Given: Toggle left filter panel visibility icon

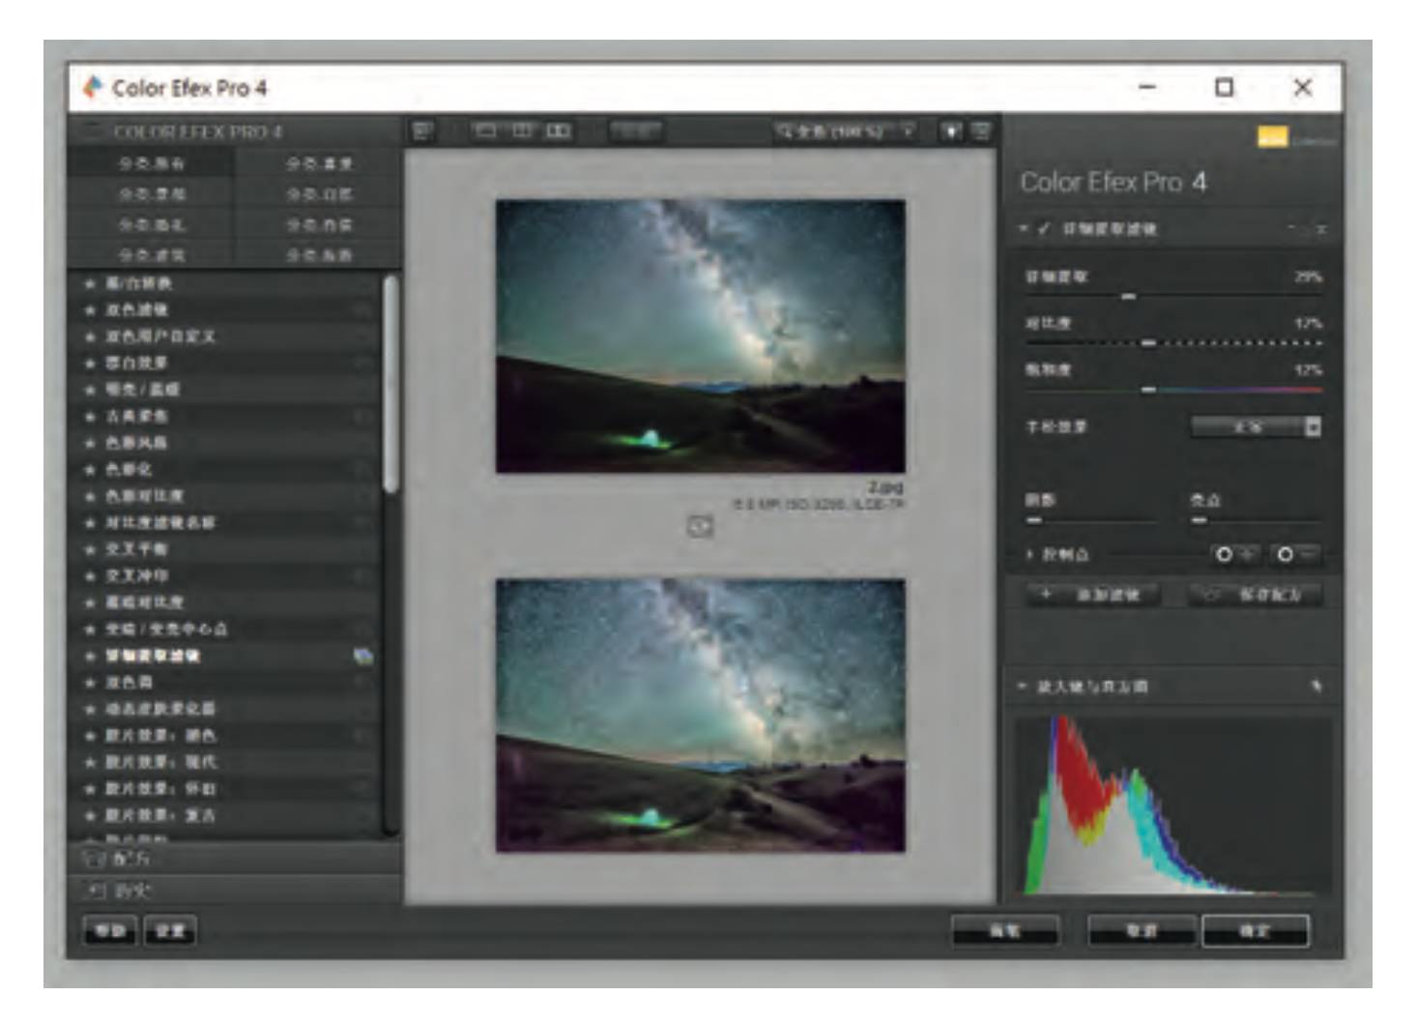Looking at the screenshot, I should coord(422,131).
